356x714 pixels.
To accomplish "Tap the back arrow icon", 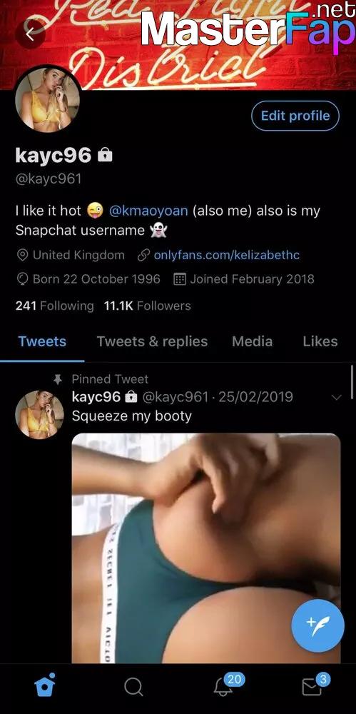I will [30, 34].
